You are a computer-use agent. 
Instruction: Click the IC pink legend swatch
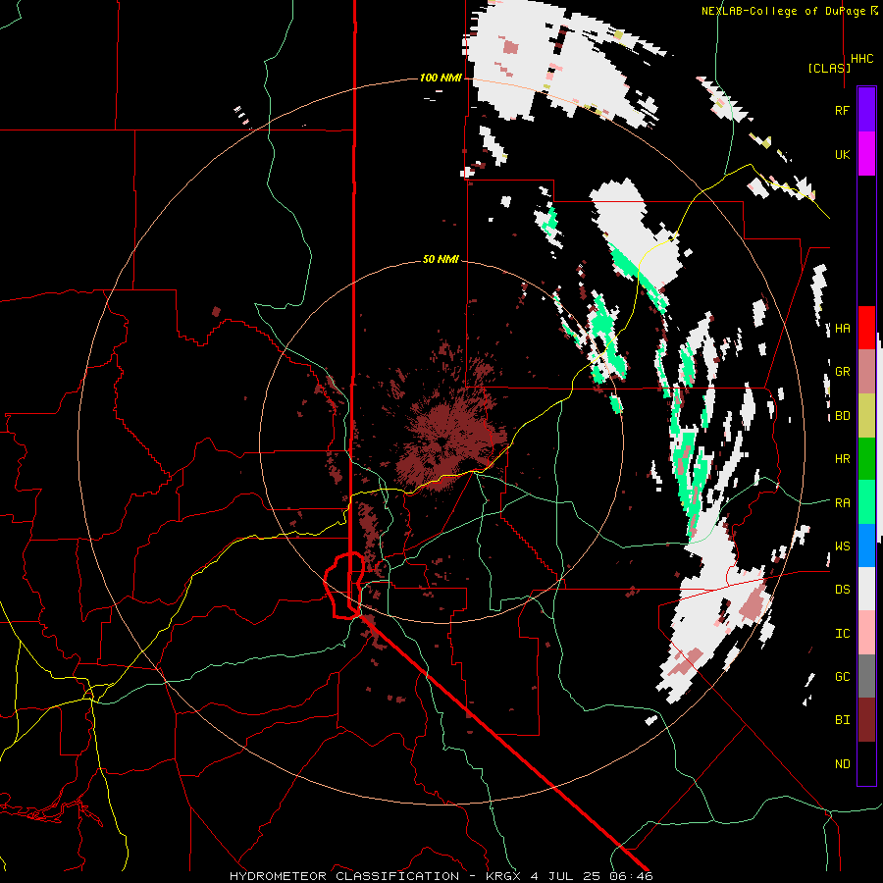pyautogui.click(x=866, y=633)
